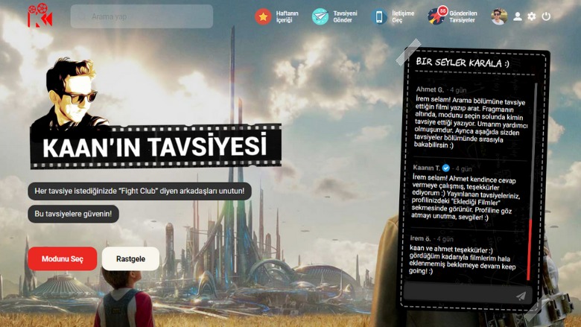Open the user avatar photo in header
This screenshot has width=581, height=327.
[x=499, y=16]
